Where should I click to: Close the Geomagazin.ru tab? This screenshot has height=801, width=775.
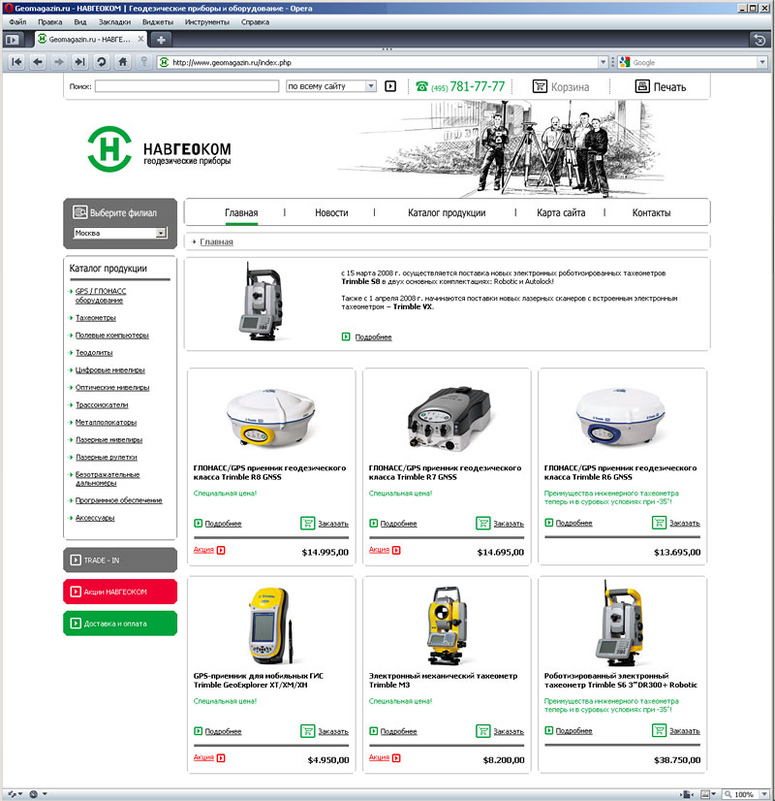click(x=140, y=39)
